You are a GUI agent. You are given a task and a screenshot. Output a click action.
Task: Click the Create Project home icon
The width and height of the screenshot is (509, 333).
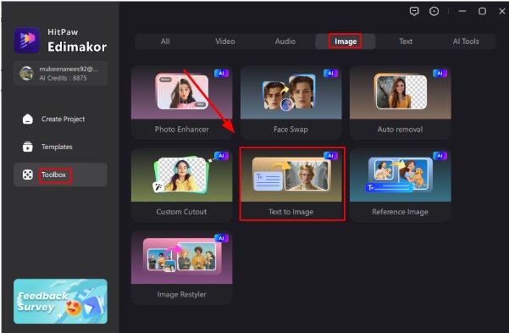coord(28,119)
